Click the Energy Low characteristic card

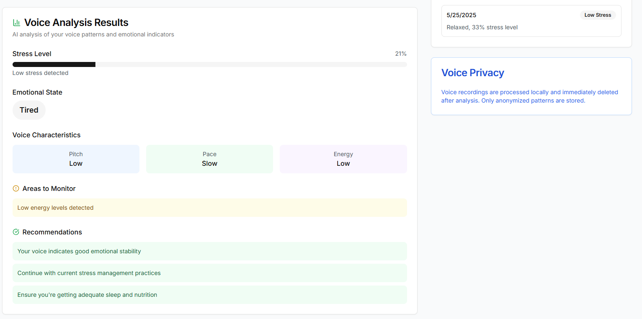343,159
